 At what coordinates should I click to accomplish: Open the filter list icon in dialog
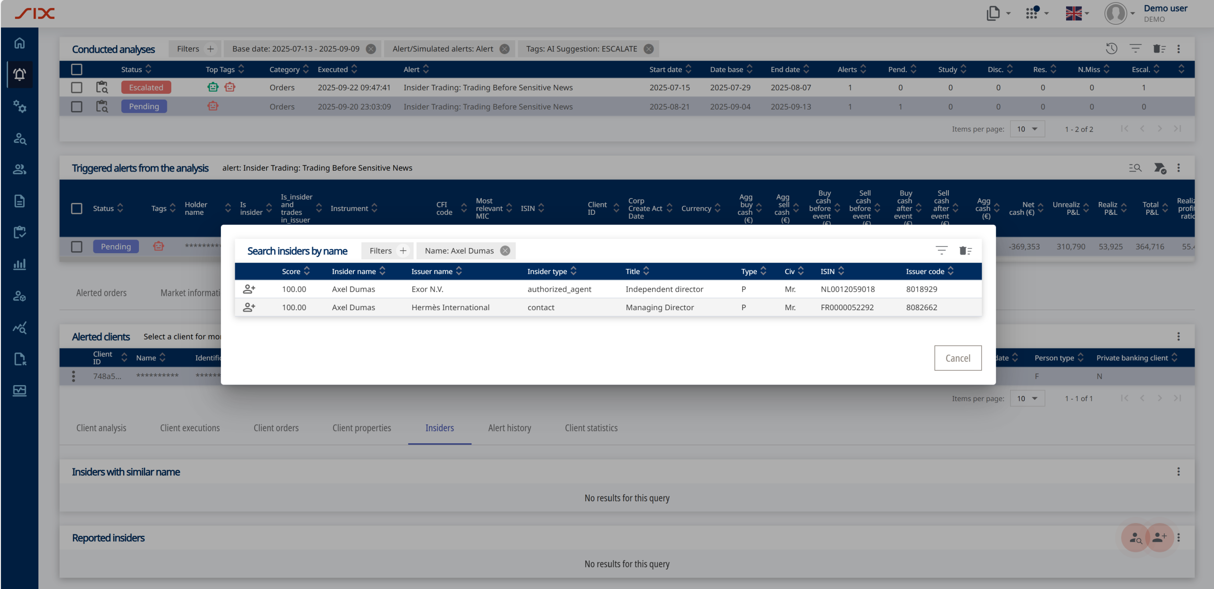click(x=941, y=250)
